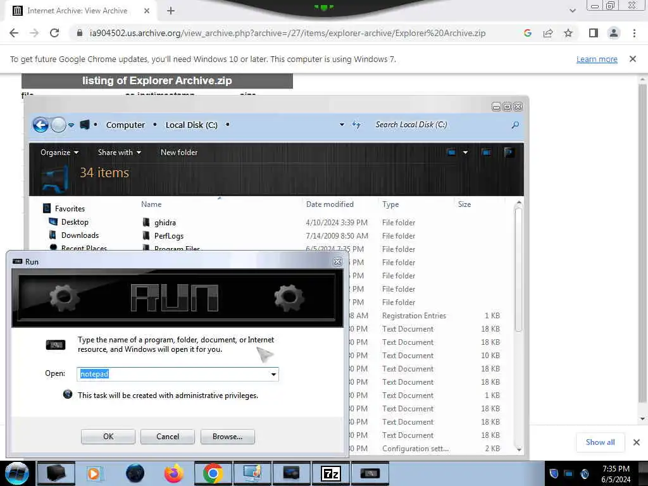Select Local Disk (C:) breadcrumb segment

tap(191, 125)
